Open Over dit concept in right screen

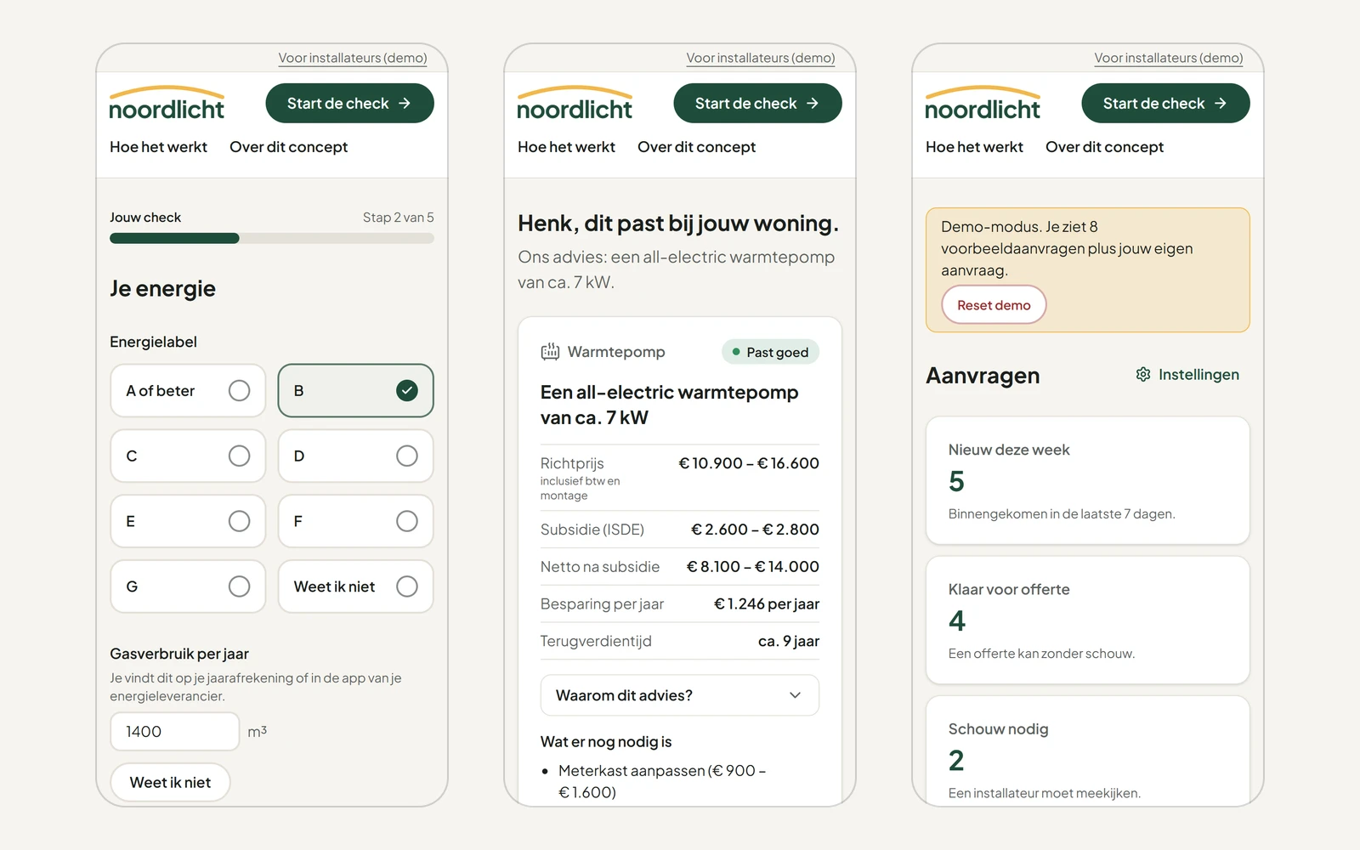pyautogui.click(x=1104, y=147)
